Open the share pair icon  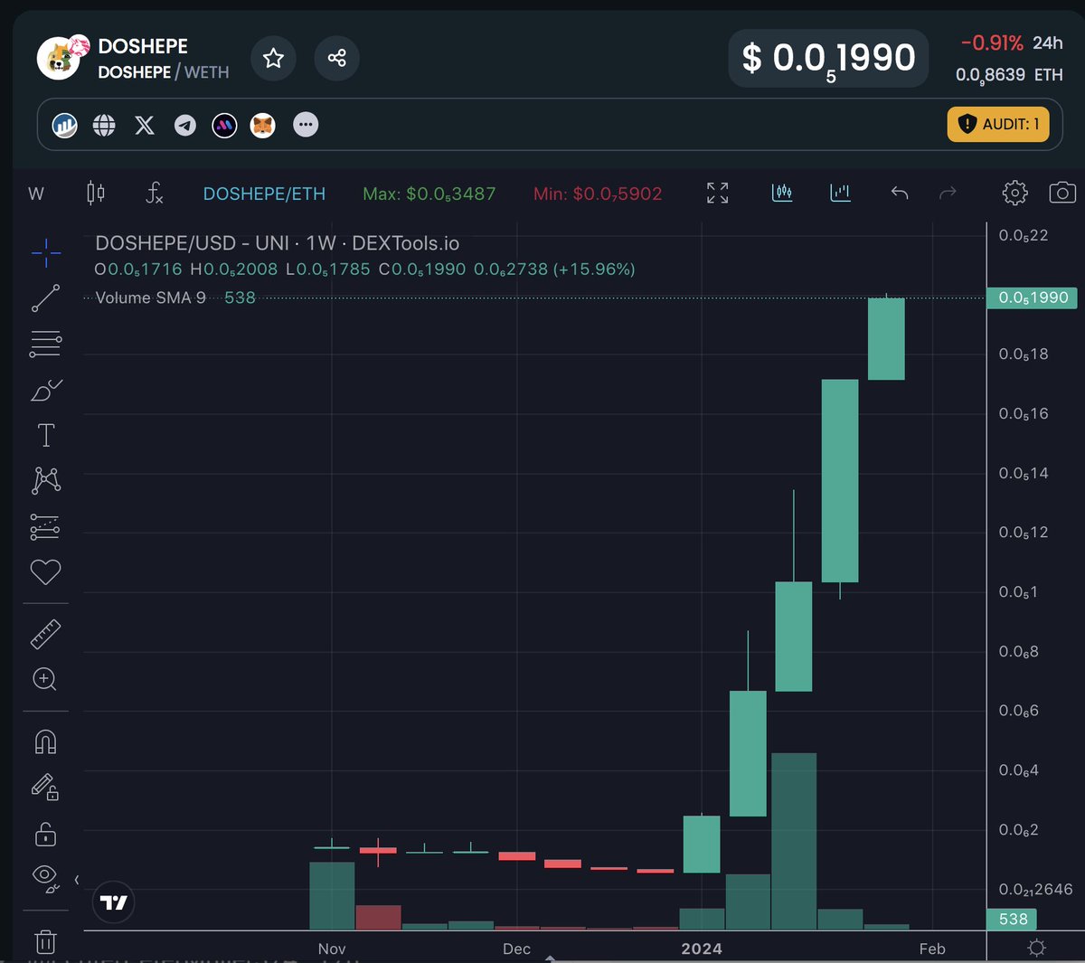337,59
